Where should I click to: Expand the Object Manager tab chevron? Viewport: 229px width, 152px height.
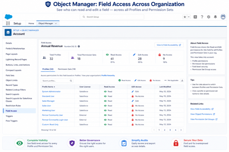point(56,23)
